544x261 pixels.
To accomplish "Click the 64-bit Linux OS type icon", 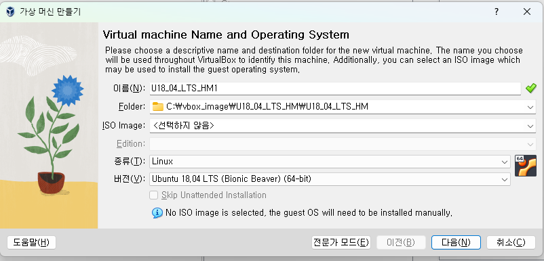I will point(525,166).
